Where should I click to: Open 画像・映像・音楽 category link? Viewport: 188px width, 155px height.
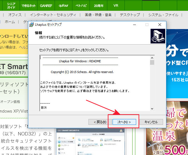pos(98,15)
